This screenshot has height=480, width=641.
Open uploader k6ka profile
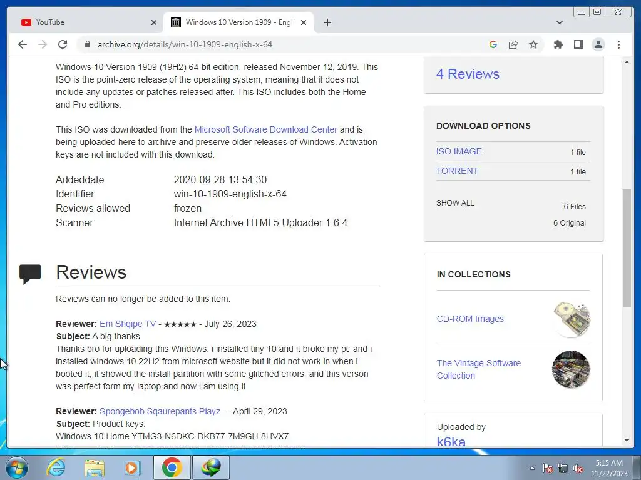pos(451,442)
